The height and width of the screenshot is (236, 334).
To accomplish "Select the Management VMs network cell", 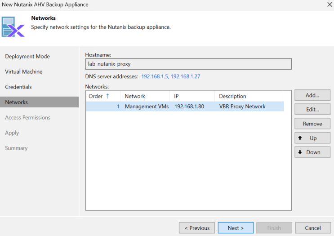I will (x=147, y=106).
